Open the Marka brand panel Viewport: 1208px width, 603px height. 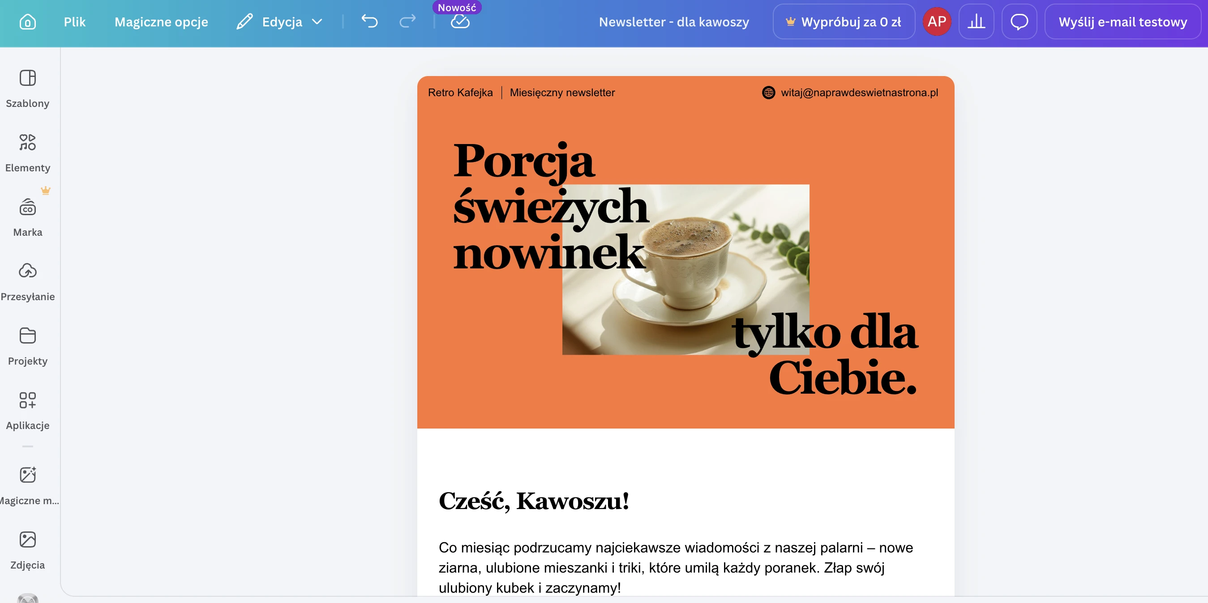[x=28, y=217]
